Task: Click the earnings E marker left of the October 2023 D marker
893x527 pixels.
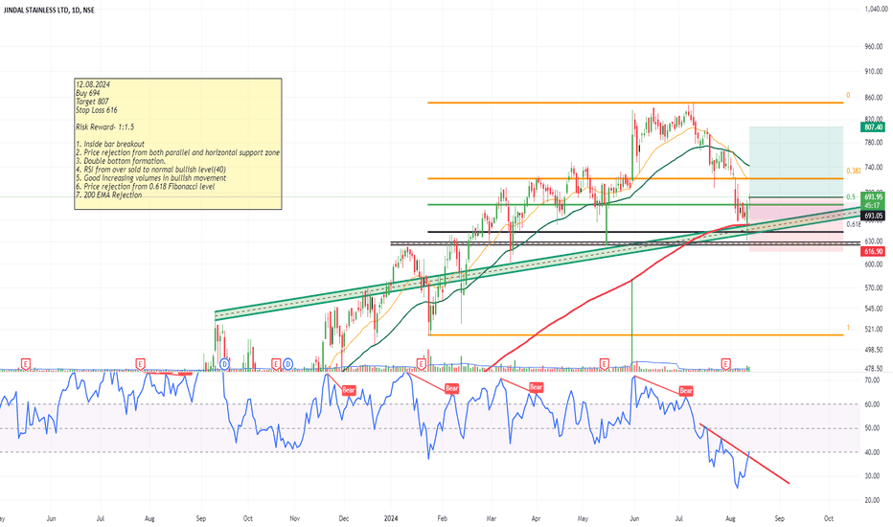Action: [276, 363]
